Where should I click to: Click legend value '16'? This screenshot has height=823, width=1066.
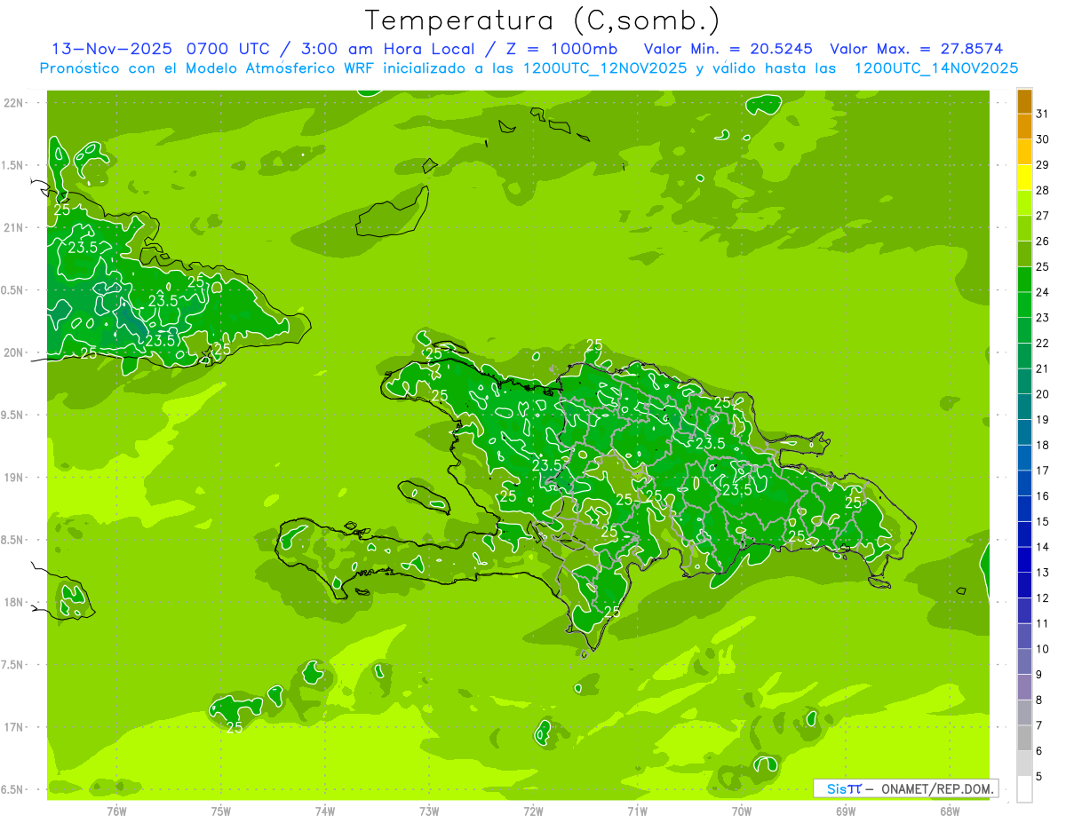coord(1043,496)
